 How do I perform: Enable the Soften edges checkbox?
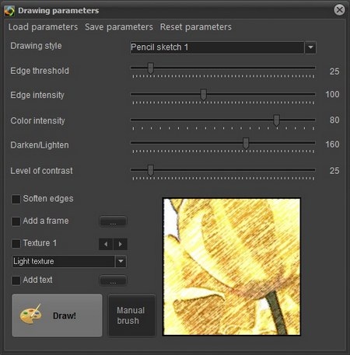pyautogui.click(x=16, y=199)
